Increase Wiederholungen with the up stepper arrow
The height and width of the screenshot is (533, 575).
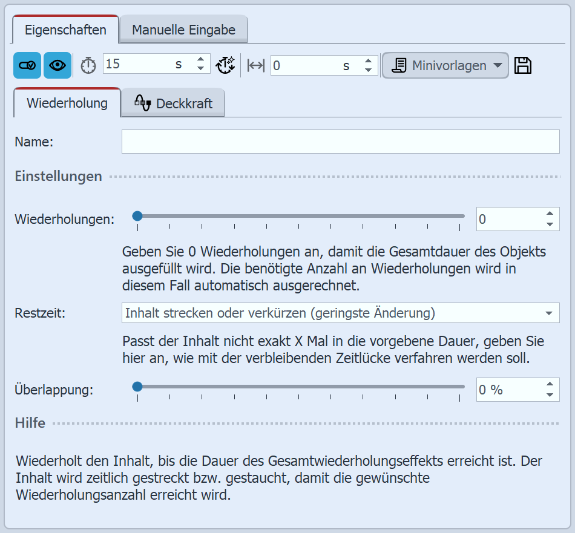[x=549, y=213]
